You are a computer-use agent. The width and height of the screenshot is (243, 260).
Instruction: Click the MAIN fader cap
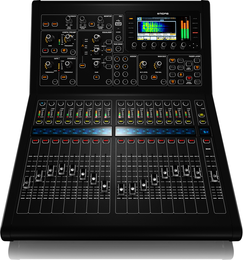214,176
